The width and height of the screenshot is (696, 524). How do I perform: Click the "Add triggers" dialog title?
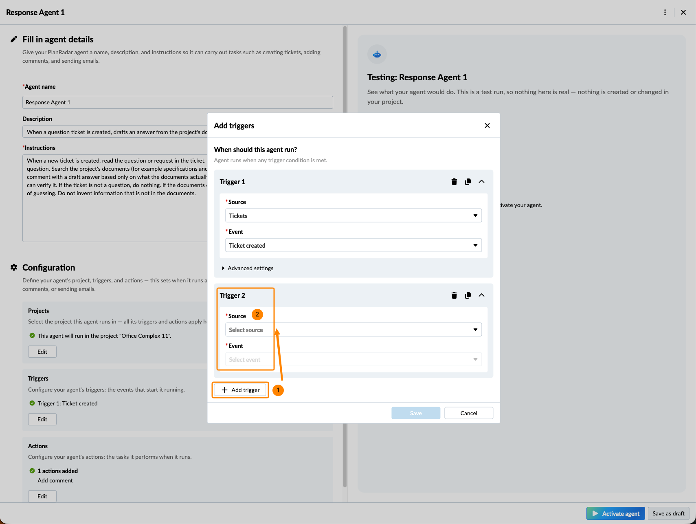(234, 125)
